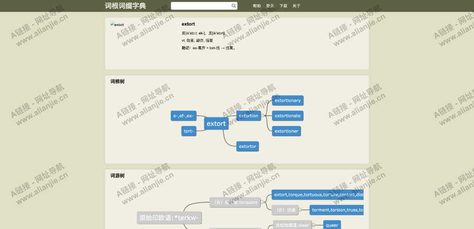Image resolution: width=474 pixels, height=229 pixels.
Task: Click the extortionate word node
Action: click(287, 116)
